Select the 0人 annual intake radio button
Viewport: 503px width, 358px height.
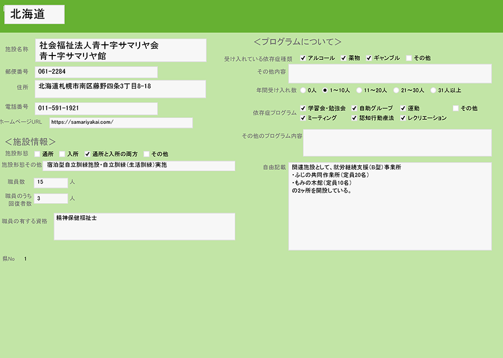[x=303, y=90]
